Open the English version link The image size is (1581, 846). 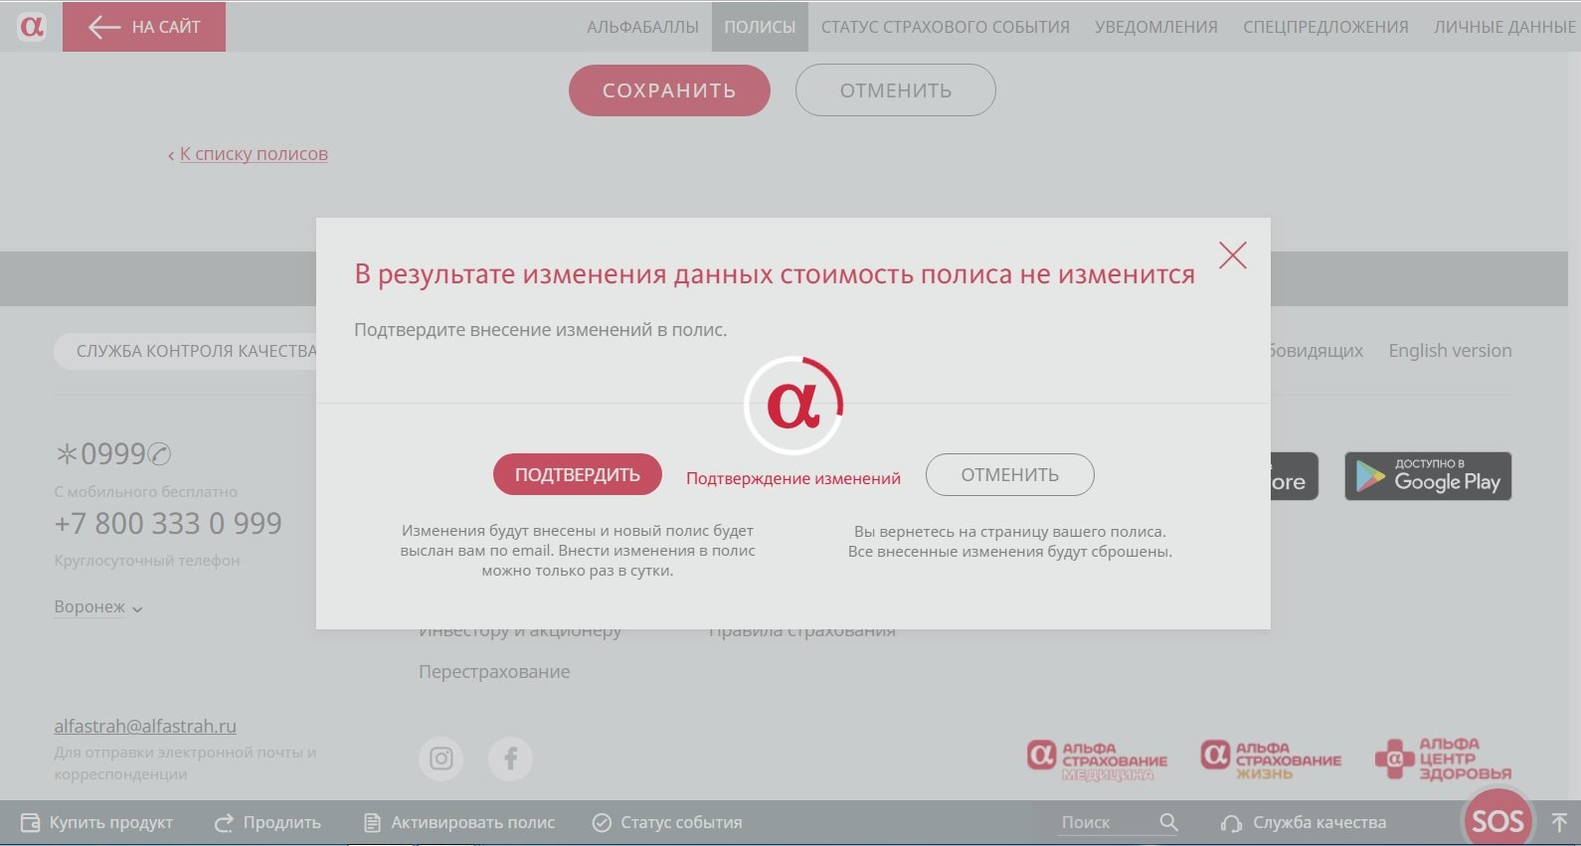pos(1449,351)
